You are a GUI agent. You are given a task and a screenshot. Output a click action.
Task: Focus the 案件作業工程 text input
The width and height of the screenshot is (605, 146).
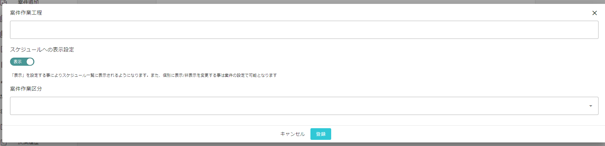tap(304, 30)
